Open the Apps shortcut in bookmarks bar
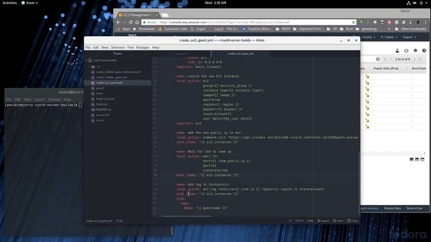This screenshot has height=242, width=431. [124, 29]
